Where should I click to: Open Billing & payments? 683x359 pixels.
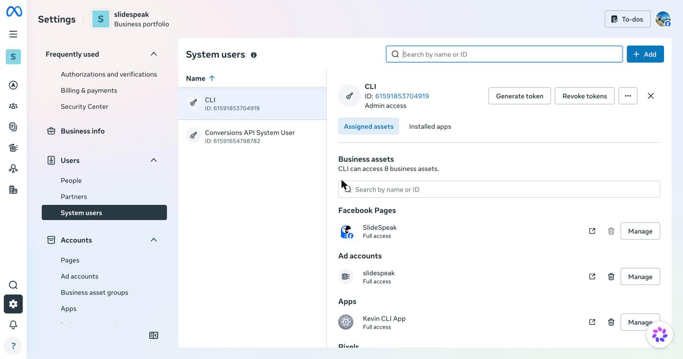[89, 91]
